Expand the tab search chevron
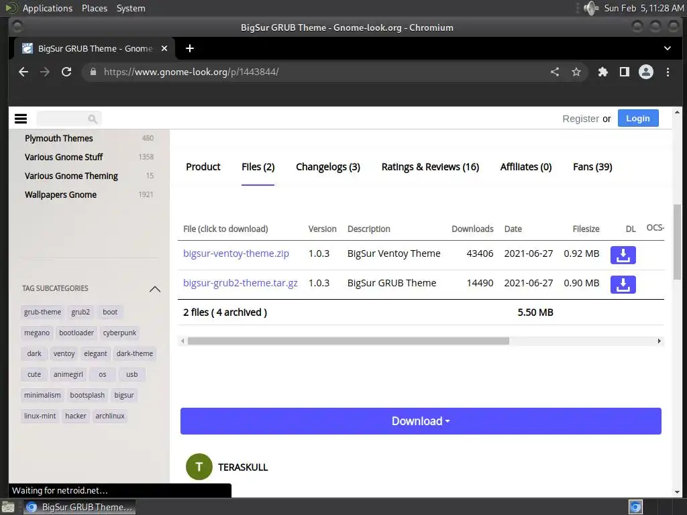The height and width of the screenshot is (515, 687). (668, 48)
